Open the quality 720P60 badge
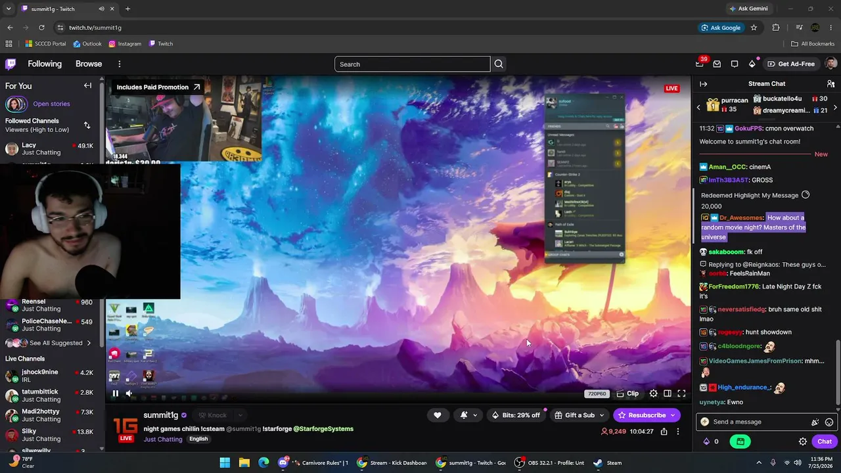This screenshot has width=841, height=473. click(597, 394)
